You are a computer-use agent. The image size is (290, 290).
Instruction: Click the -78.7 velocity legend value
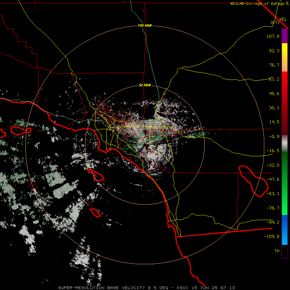pyautogui.click(x=273, y=208)
